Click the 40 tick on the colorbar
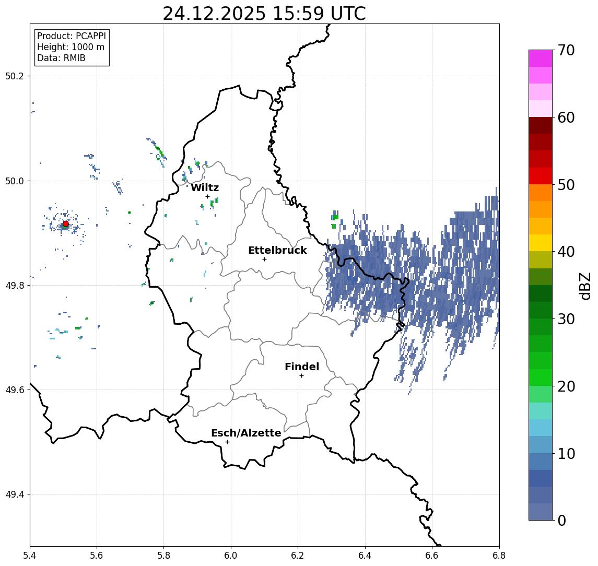This screenshot has width=598, height=566. point(566,252)
